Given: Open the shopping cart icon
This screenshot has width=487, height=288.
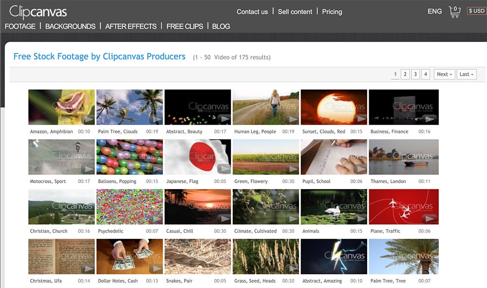Looking at the screenshot, I should click(454, 12).
